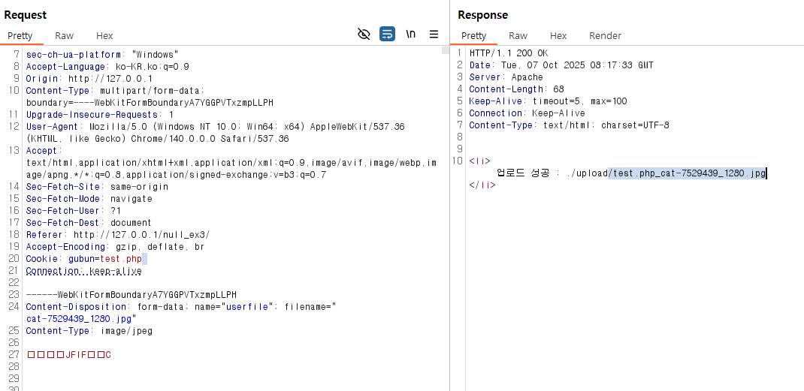The image size is (804, 391).
Task: Click the HTTP/1.1 200 OK status line
Action: 509,53
